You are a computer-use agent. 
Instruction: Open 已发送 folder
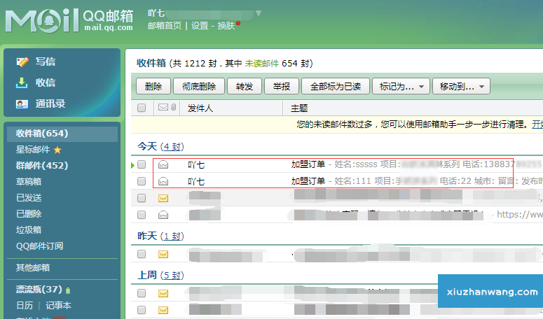point(29,198)
